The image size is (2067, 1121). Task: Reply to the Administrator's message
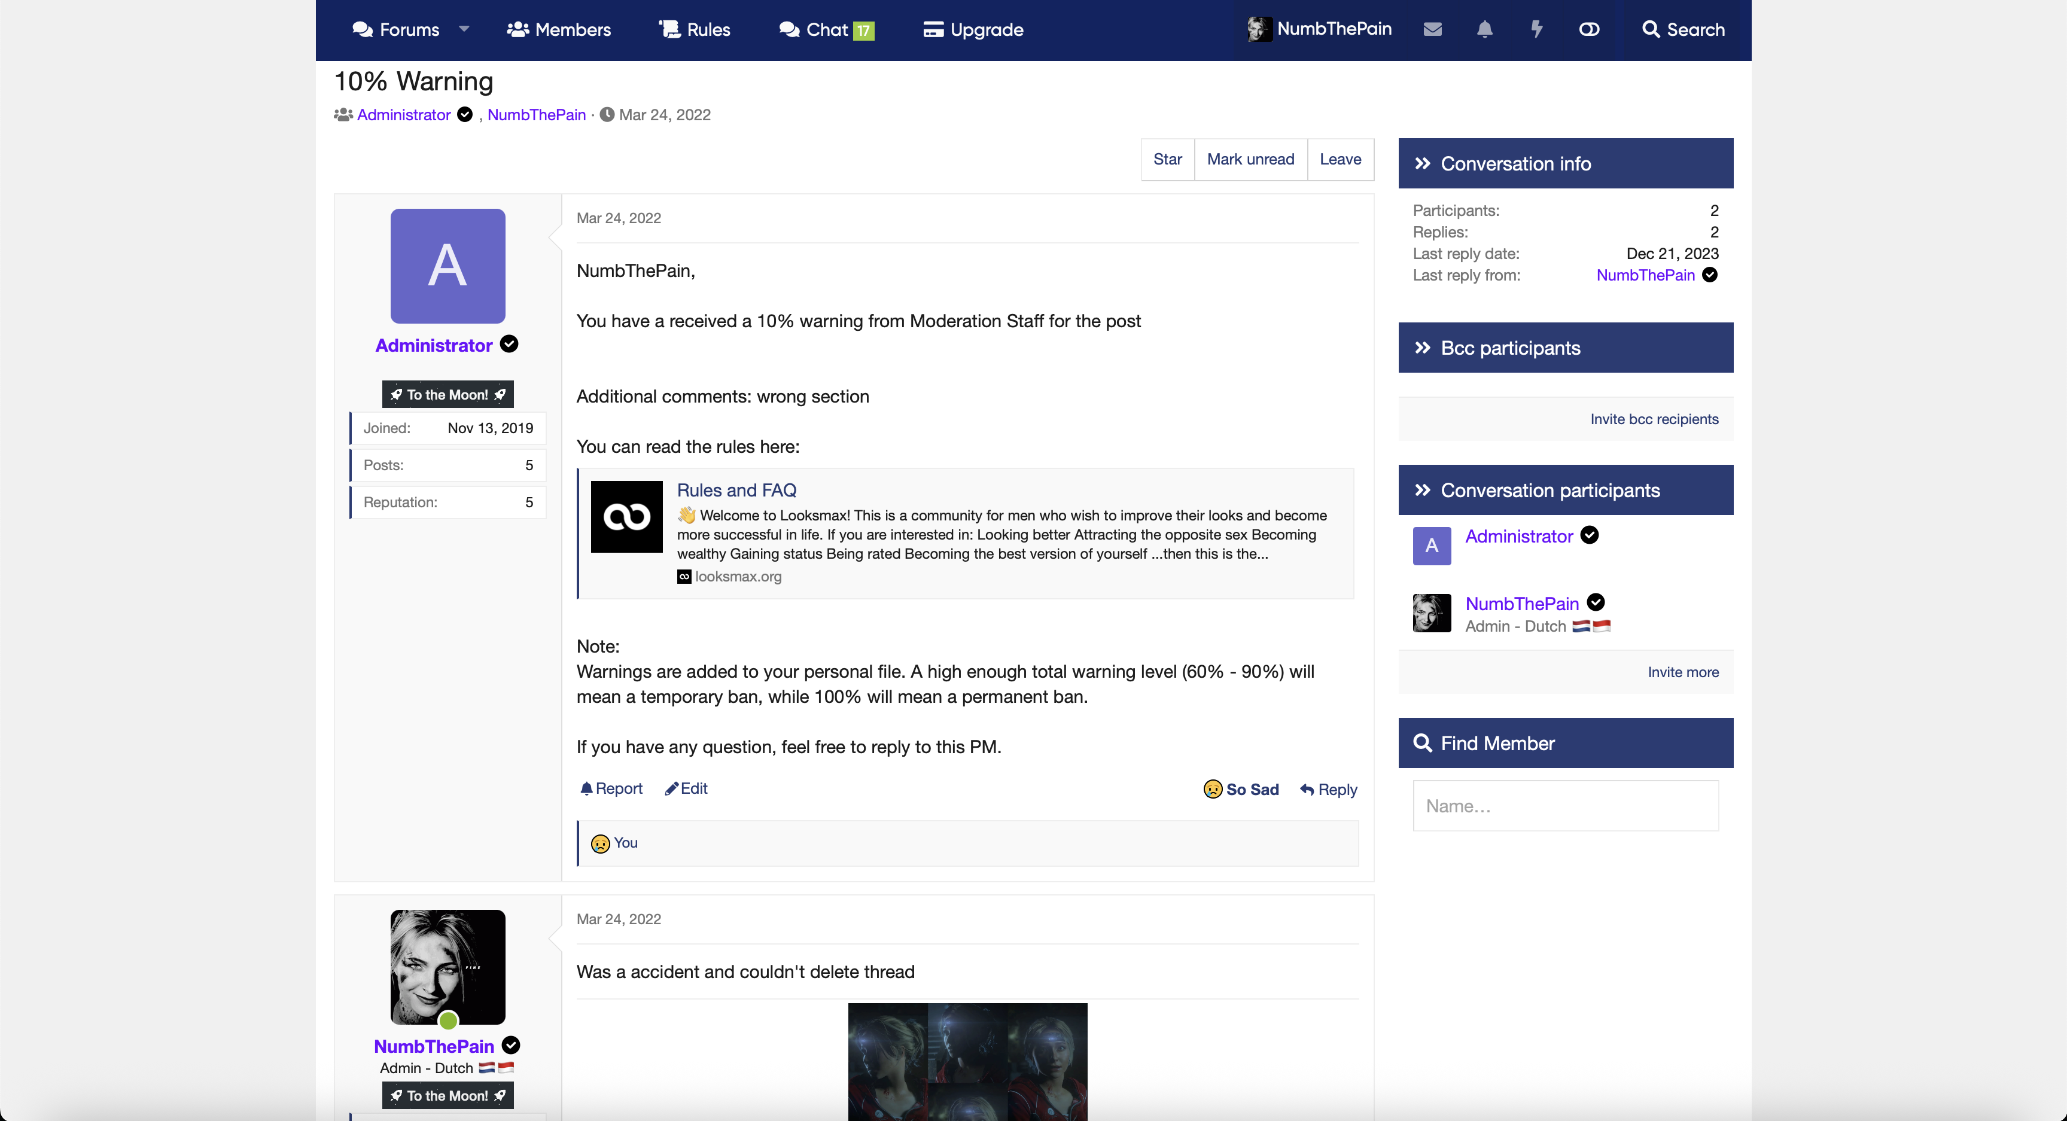(x=1329, y=790)
